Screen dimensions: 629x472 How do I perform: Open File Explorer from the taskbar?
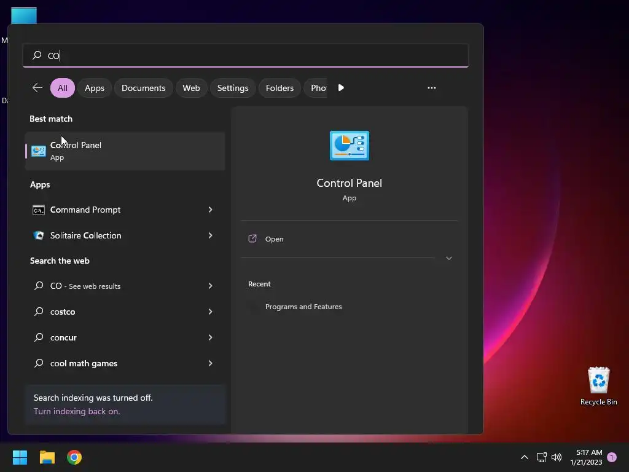pyautogui.click(x=47, y=457)
